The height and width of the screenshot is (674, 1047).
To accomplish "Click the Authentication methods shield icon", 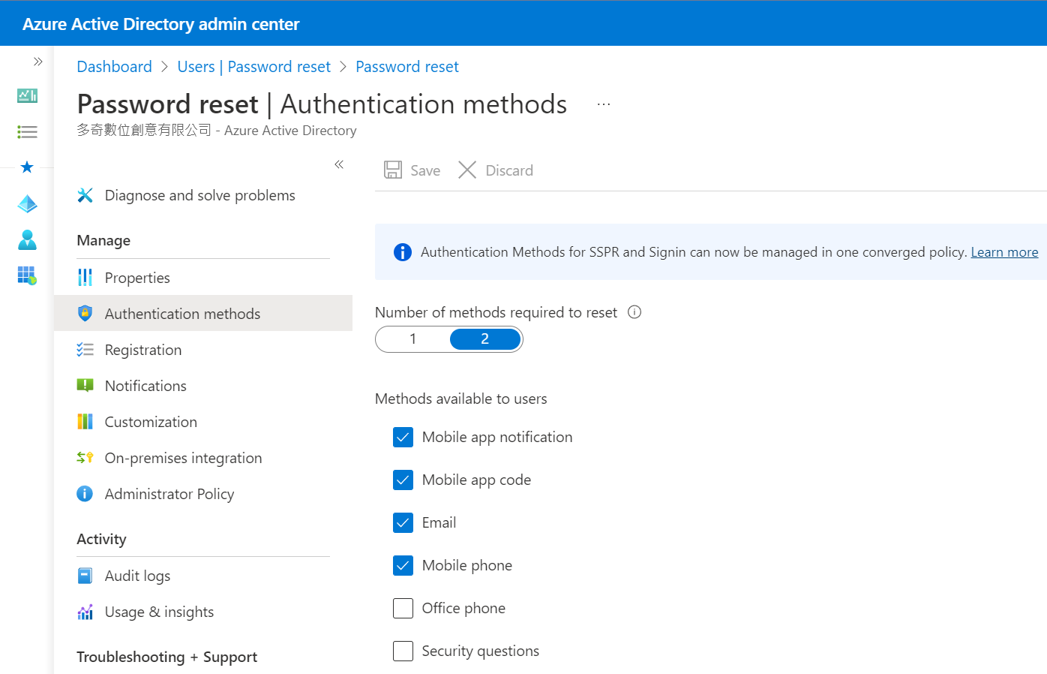I will pyautogui.click(x=85, y=313).
